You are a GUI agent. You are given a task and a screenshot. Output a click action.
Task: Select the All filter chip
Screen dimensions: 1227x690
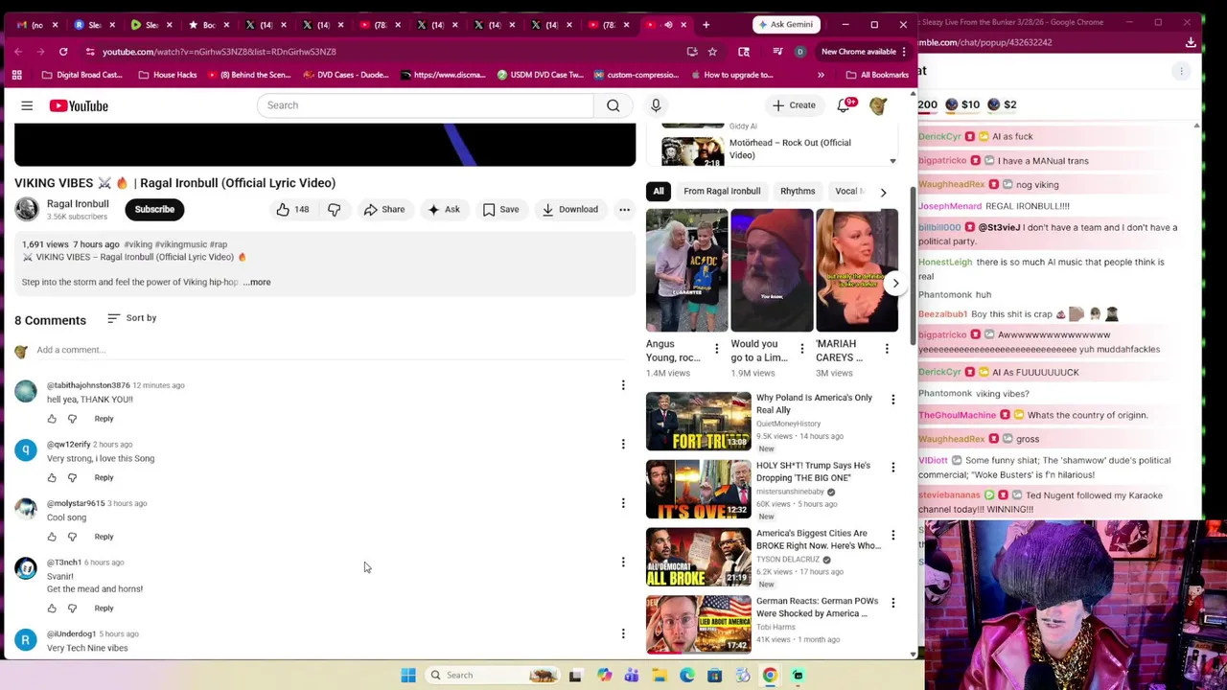click(659, 191)
